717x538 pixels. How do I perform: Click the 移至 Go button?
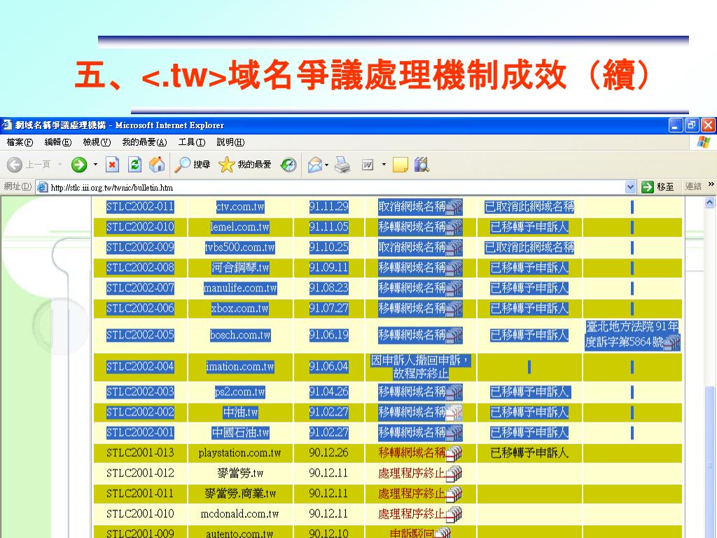pos(658,187)
